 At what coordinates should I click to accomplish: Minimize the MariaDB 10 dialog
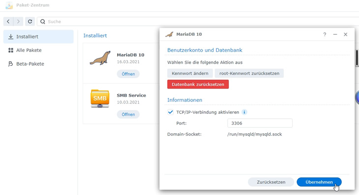click(x=335, y=34)
